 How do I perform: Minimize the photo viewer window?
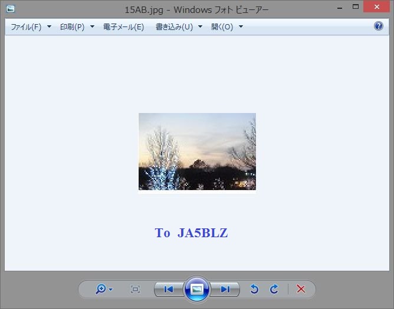[340, 7]
